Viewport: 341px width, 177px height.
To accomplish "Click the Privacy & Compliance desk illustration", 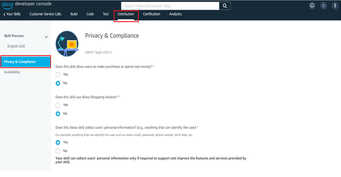I will [x=67, y=43].
